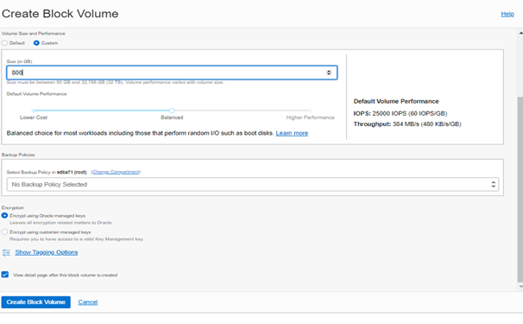The image size is (523, 324).
Task: Set slider to the Lower Cost stop
Action: [x=34, y=111]
